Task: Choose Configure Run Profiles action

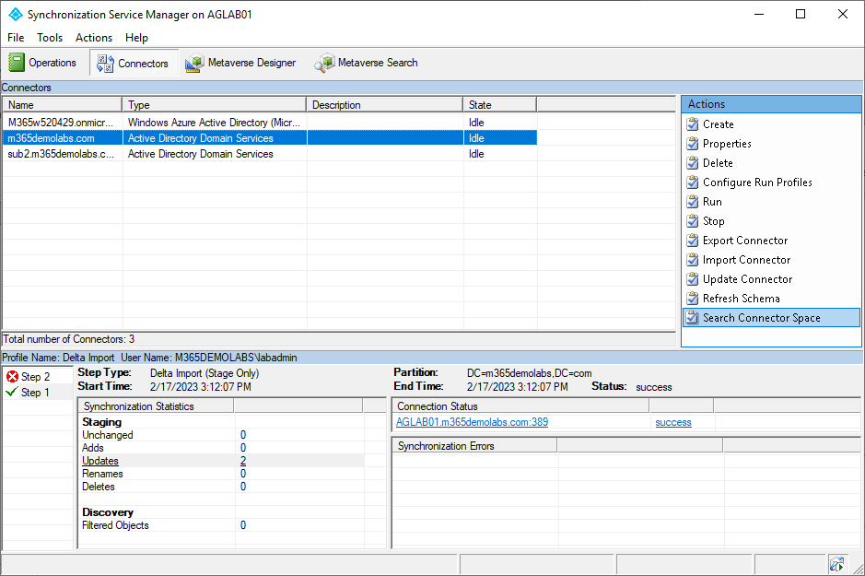Action: pos(757,182)
